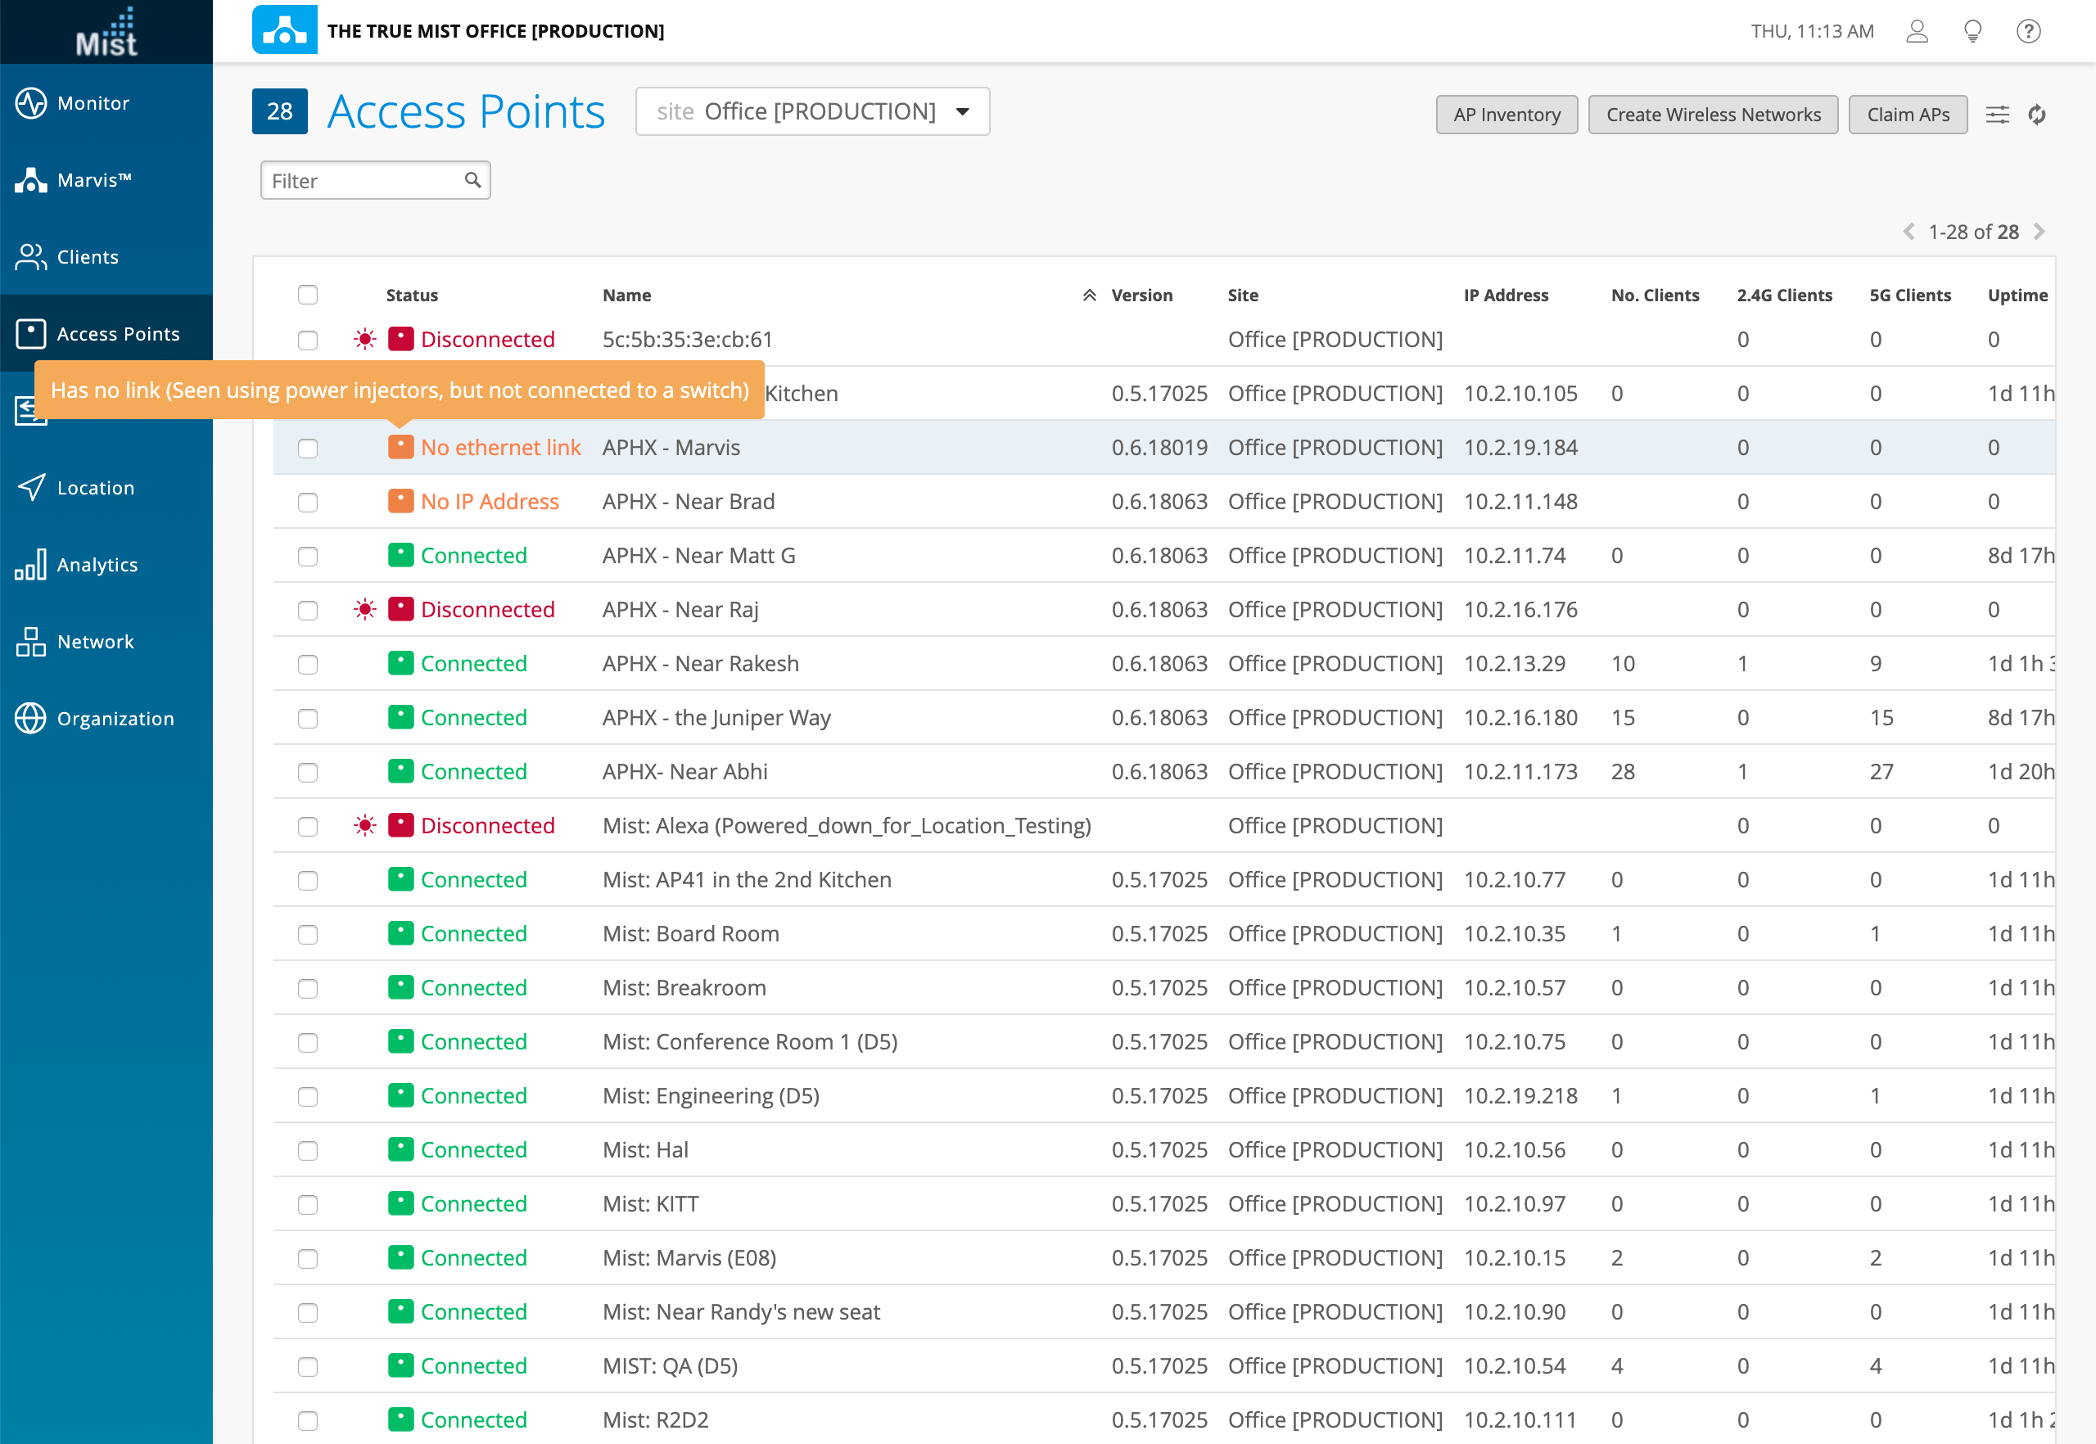Click orange status icon for APHX - Marvis
The height and width of the screenshot is (1444, 2096).
click(400, 447)
